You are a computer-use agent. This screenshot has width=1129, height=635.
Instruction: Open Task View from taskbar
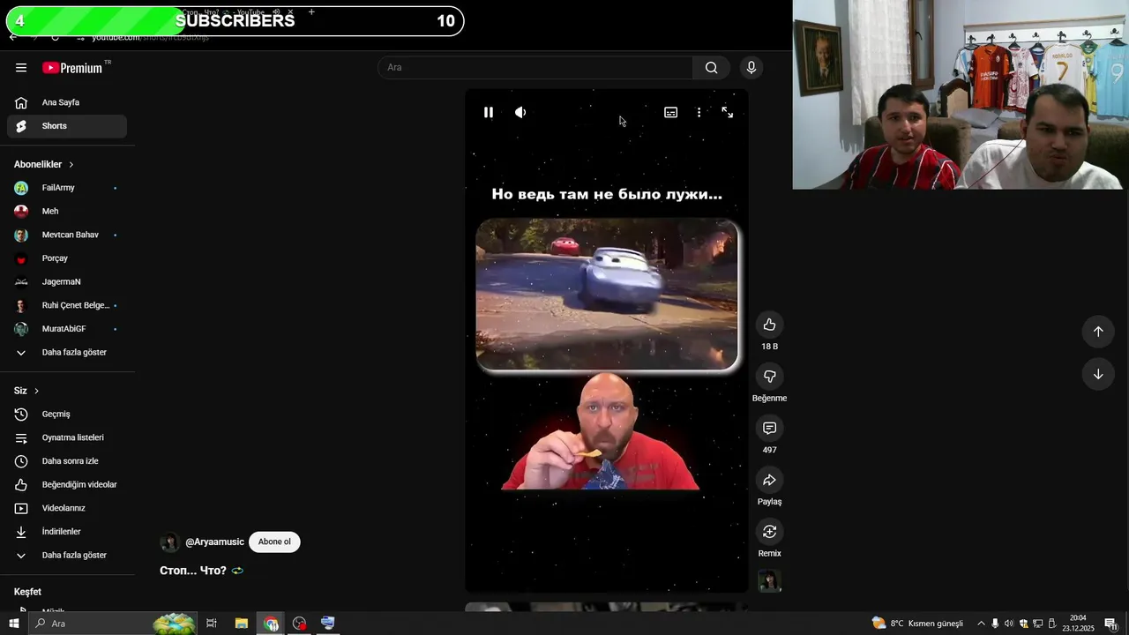pyautogui.click(x=212, y=624)
